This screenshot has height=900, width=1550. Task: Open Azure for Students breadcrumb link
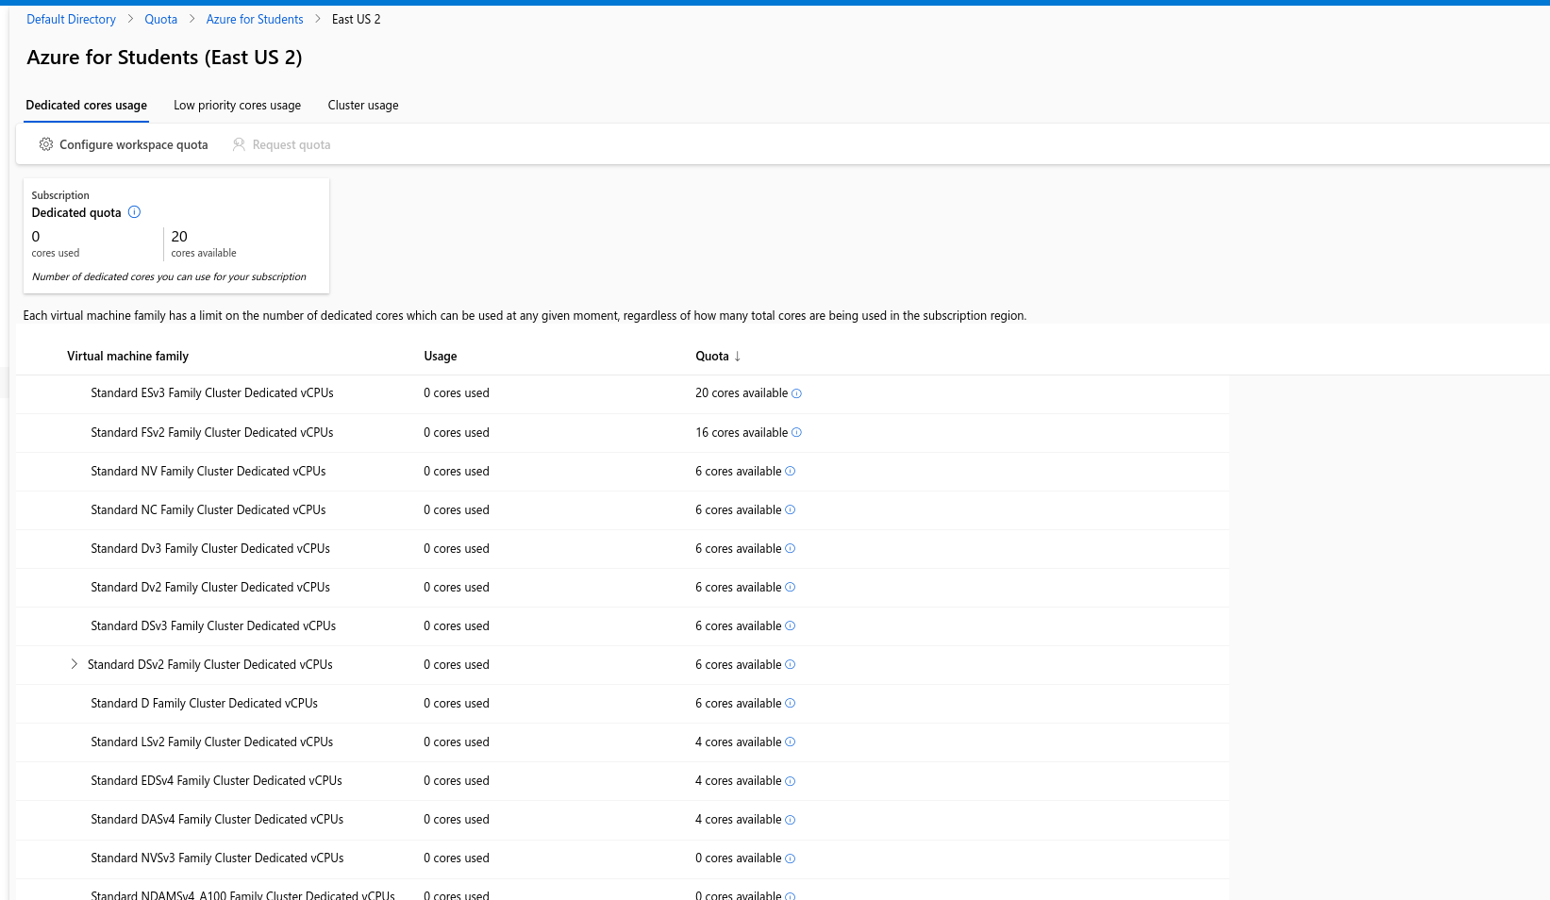tap(255, 19)
